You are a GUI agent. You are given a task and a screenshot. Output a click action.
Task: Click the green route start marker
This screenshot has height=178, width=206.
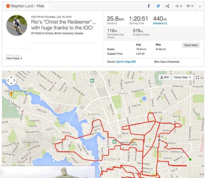coord(190,160)
